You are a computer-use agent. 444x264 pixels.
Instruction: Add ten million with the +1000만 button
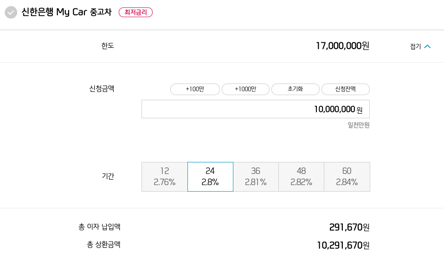(245, 89)
